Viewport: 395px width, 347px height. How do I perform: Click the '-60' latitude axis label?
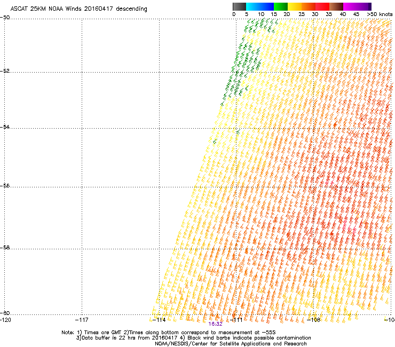(5, 313)
